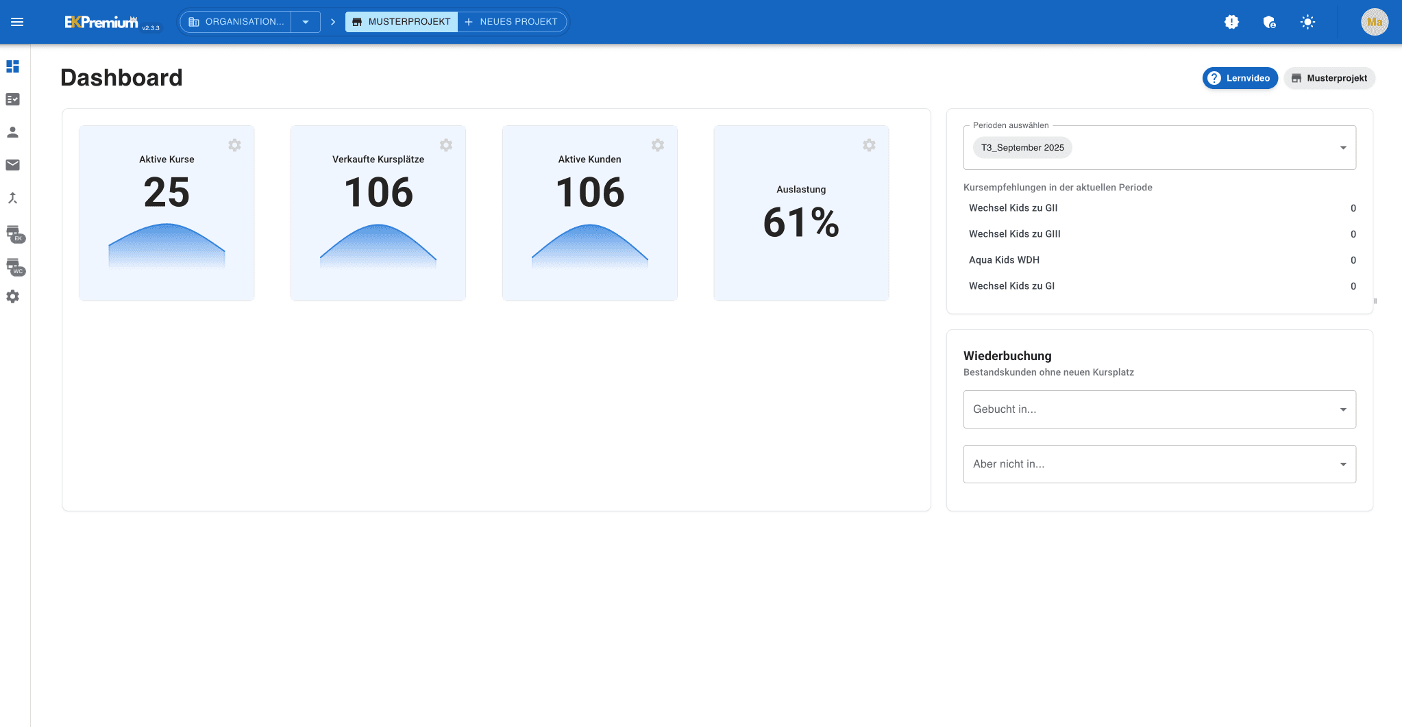This screenshot has width=1402, height=727.
Task: Open the storefront icon with EK badge
Action: [x=14, y=233]
